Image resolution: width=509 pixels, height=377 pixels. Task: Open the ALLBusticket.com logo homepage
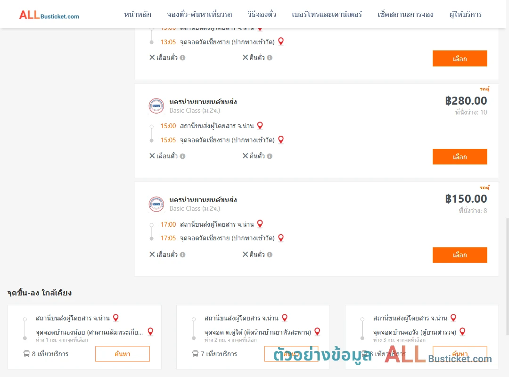pyautogui.click(x=49, y=15)
